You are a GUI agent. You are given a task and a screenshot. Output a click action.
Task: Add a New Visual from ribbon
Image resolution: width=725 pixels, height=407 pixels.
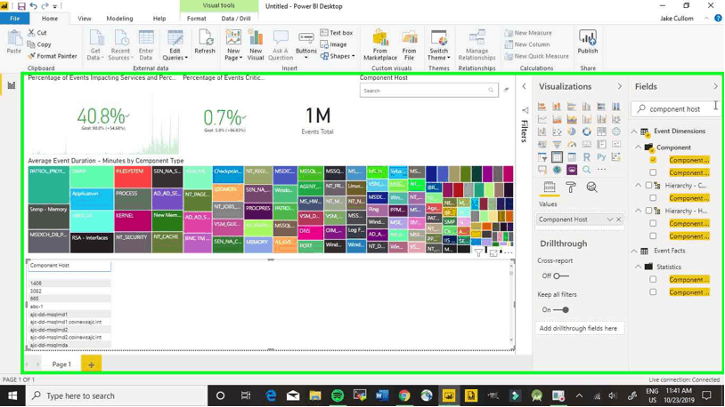(256, 44)
